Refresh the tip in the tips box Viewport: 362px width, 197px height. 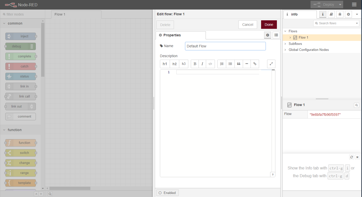(351, 157)
